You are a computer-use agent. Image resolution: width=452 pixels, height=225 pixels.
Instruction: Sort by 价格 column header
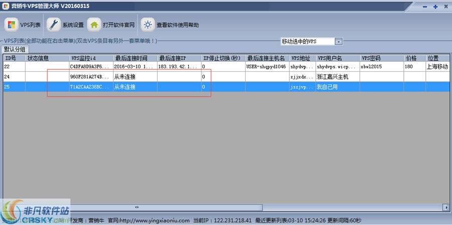tap(414, 58)
